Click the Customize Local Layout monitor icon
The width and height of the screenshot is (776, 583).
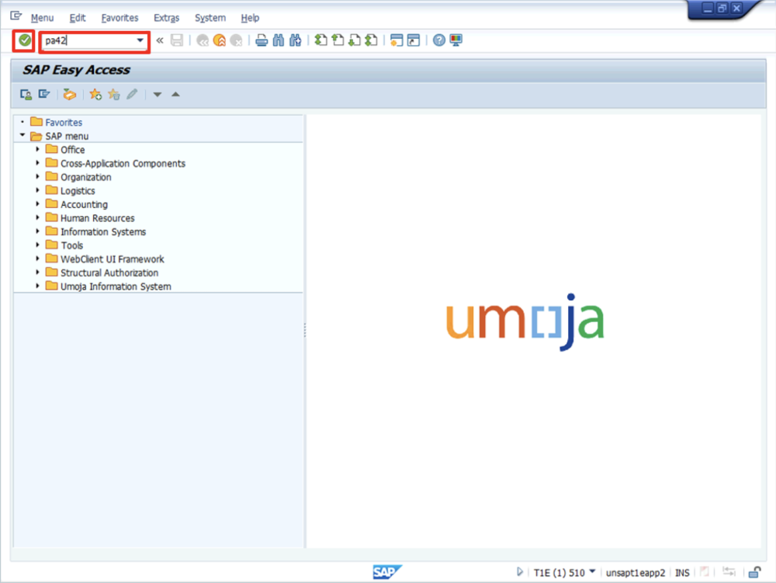456,40
